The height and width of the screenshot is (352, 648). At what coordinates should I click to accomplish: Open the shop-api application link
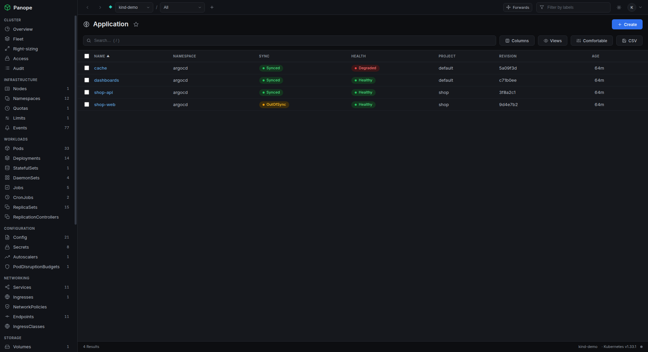(103, 92)
